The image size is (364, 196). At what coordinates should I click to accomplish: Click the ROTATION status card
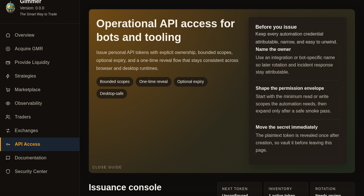[333, 189]
